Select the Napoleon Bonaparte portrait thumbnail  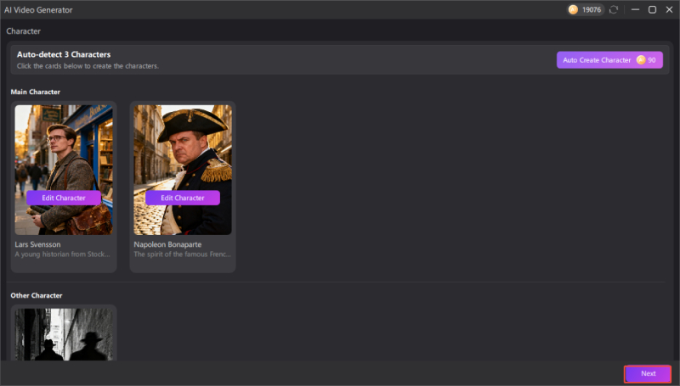(183, 170)
